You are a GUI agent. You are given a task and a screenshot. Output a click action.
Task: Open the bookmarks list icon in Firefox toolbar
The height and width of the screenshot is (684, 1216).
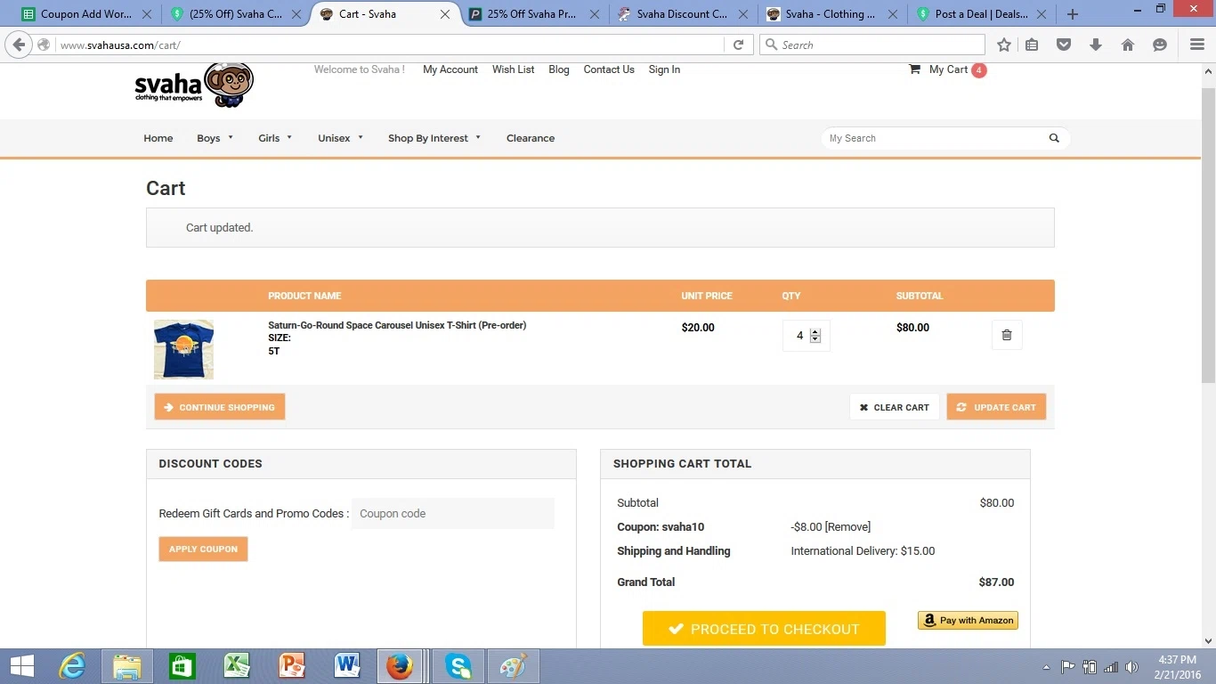(x=1032, y=45)
